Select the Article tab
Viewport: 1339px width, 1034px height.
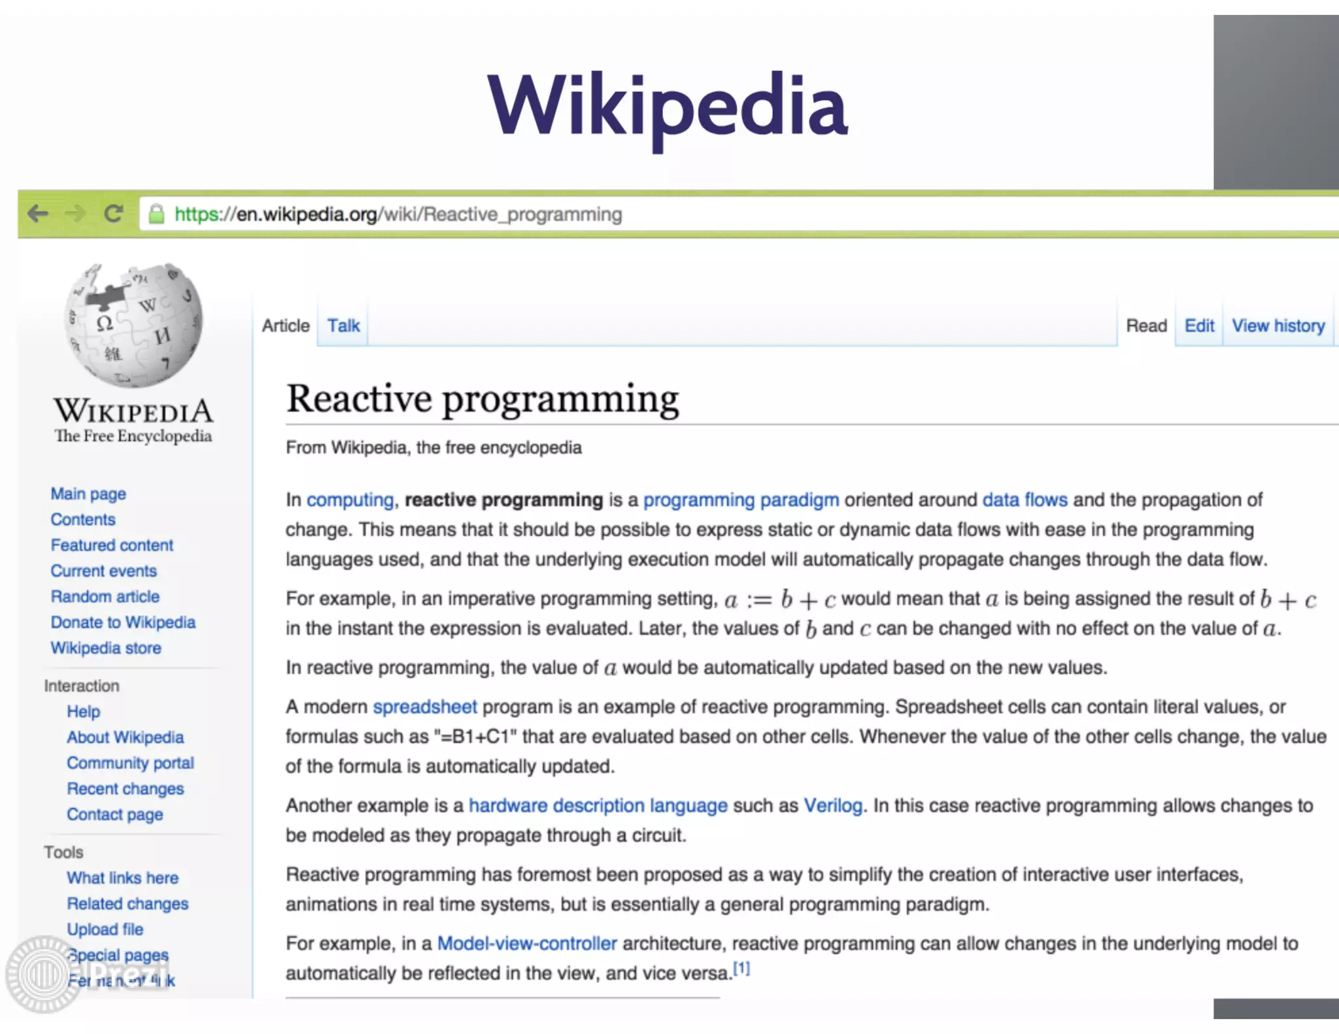tap(286, 325)
